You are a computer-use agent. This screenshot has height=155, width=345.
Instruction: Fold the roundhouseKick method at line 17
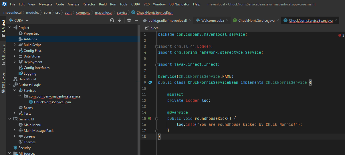(x=156, y=130)
